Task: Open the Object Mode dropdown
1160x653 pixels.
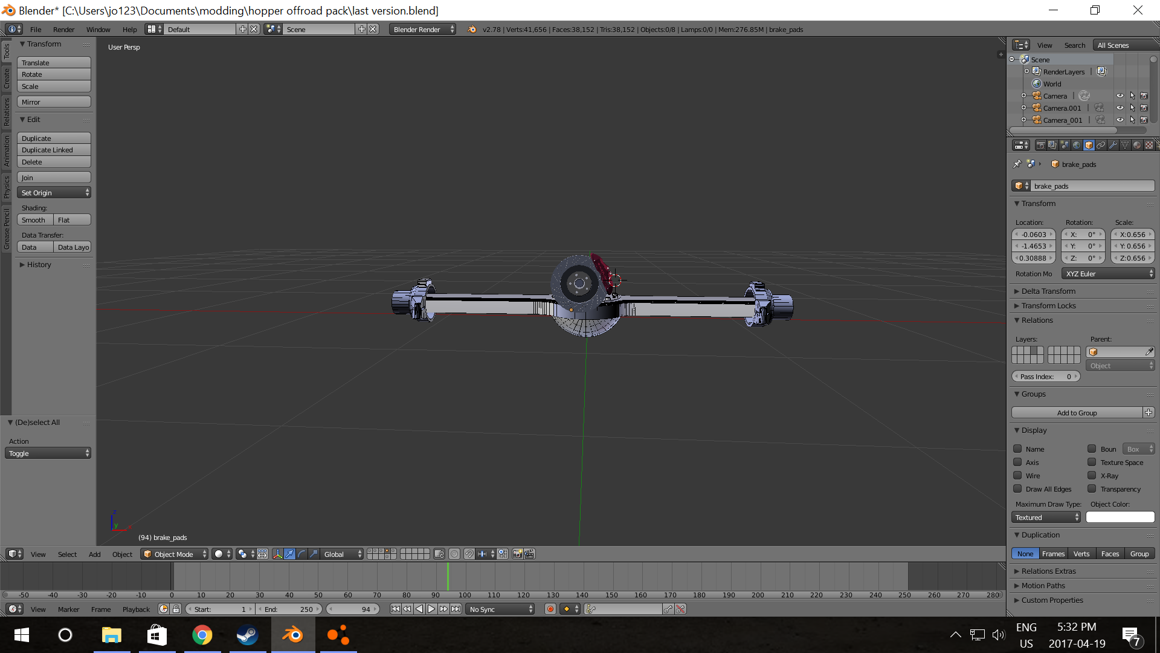Action: tap(175, 554)
